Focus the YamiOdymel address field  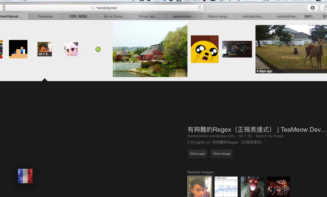tap(104, 8)
